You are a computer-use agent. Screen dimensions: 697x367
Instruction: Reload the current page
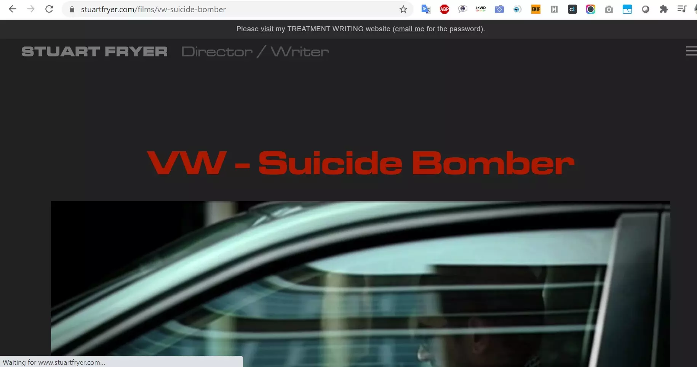[x=49, y=9]
